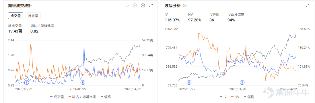The width and height of the screenshot is (315, 103).
Task: Click the IV等級 value 86
Action: click(211, 20)
